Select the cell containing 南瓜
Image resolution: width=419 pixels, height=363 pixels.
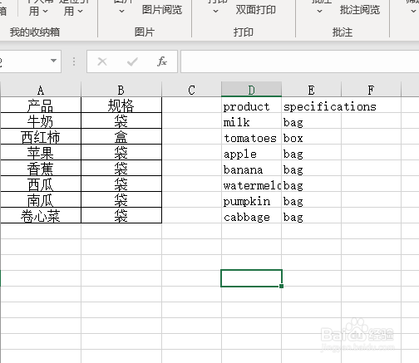click(41, 199)
